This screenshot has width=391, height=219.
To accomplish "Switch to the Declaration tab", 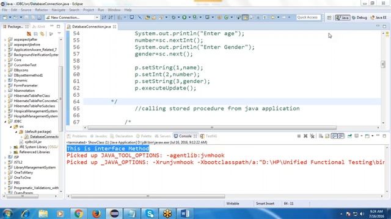I will [x=122, y=136].
